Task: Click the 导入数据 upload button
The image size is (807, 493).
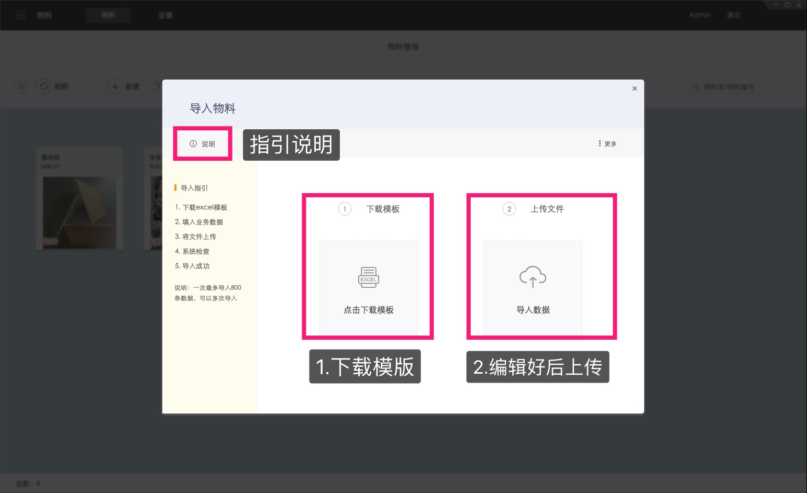Action: point(533,309)
